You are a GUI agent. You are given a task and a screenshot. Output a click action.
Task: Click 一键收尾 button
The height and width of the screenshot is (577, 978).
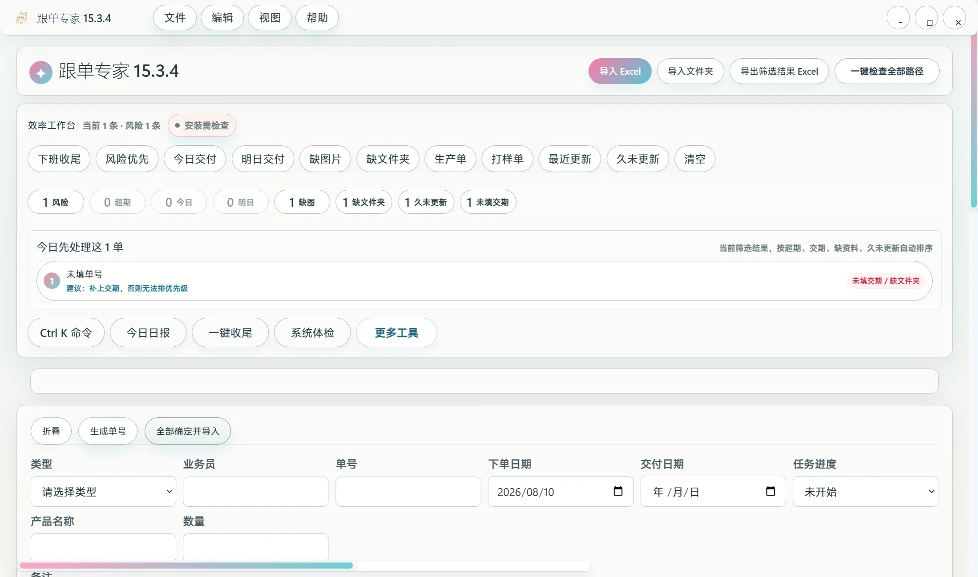230,333
